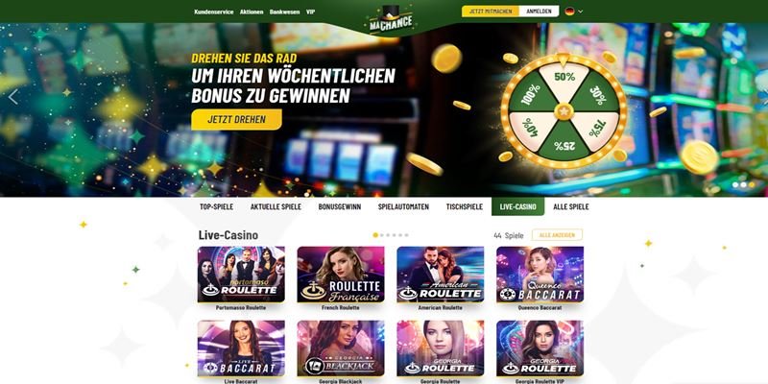768x384 pixels.
Task: Click the German flag language icon
Action: click(569, 12)
